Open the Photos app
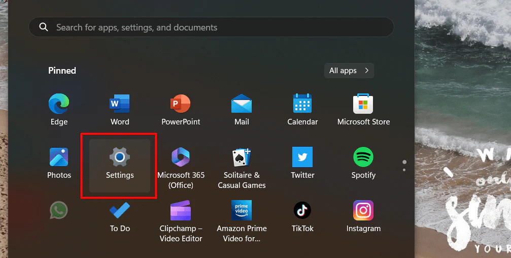This screenshot has height=258, width=511. (x=59, y=157)
